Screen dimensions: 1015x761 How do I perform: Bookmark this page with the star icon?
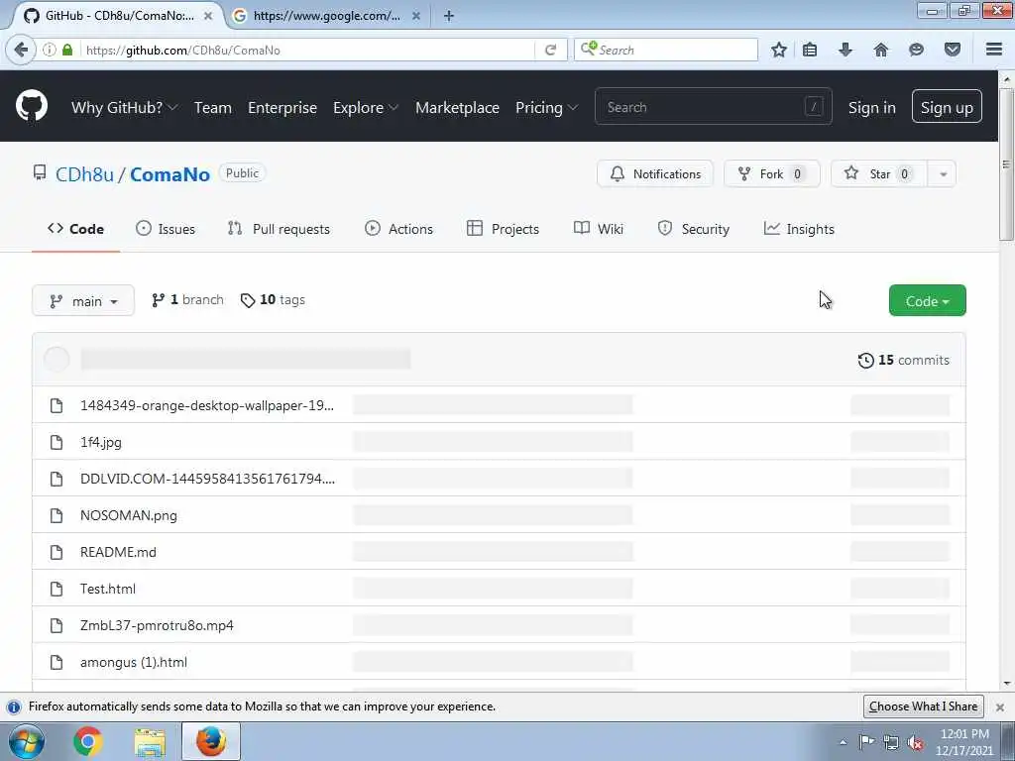(x=779, y=50)
